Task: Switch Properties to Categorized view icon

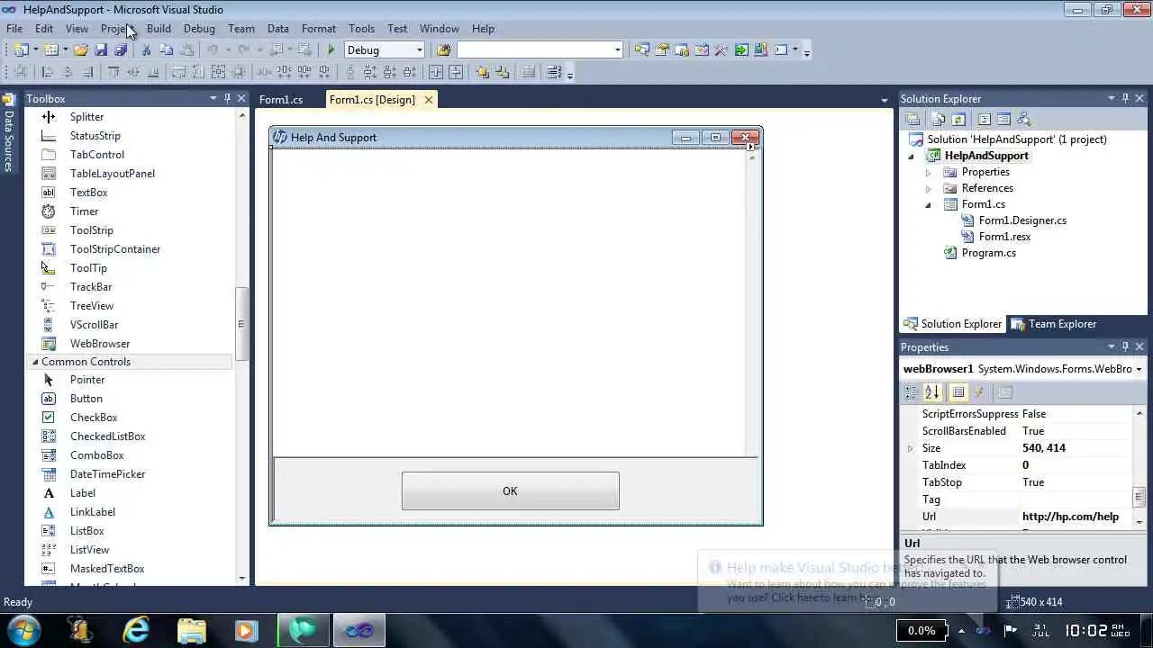Action: (912, 392)
